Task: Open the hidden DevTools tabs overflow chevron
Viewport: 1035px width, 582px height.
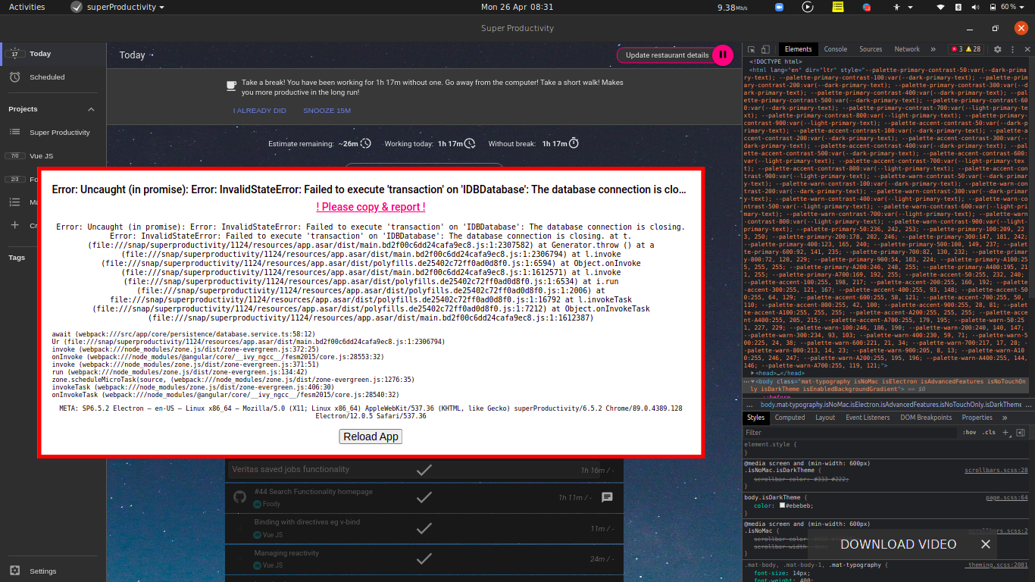Action: [933, 49]
